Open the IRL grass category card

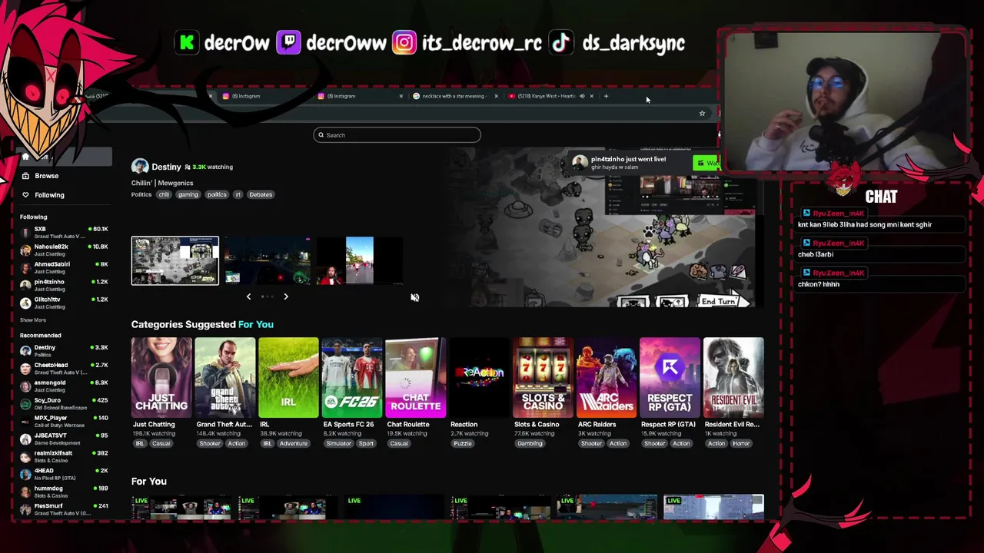click(288, 378)
